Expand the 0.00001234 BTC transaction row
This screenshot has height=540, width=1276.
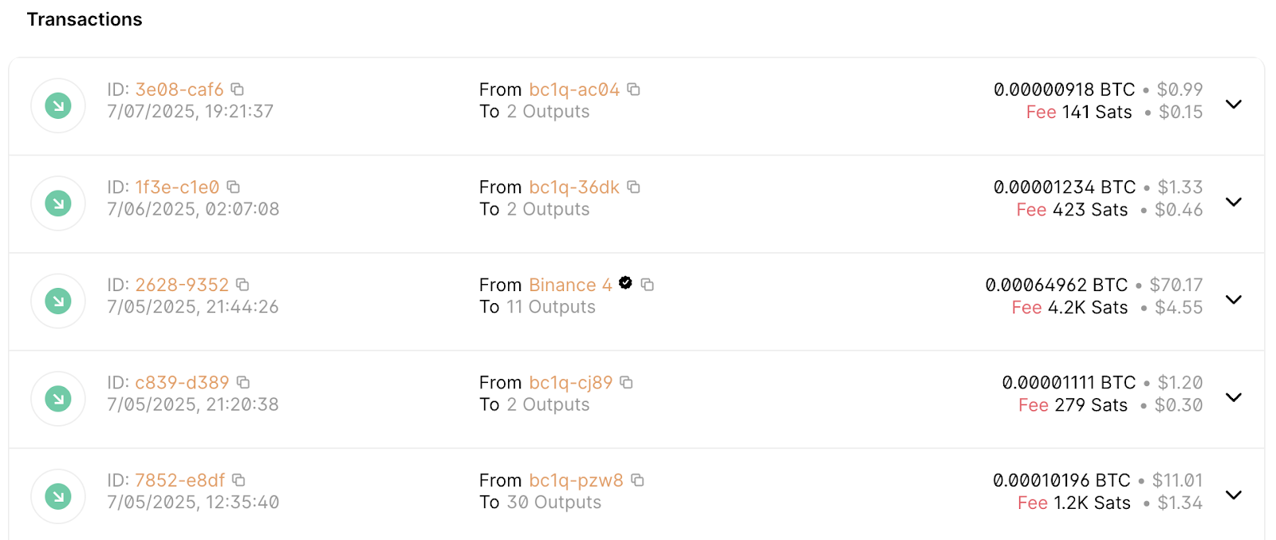tap(1234, 202)
